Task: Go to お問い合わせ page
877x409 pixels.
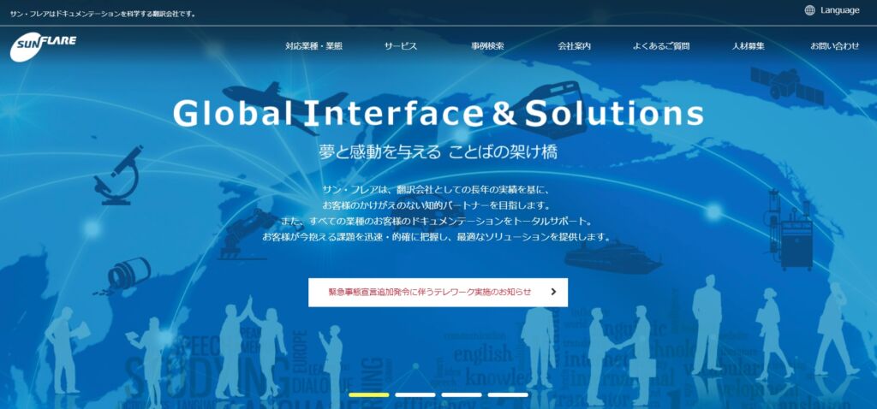Action: (834, 46)
